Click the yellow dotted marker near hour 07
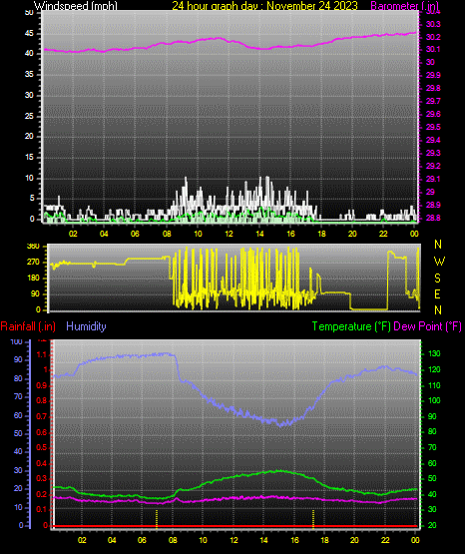Screen dimensions: 465x554 (157, 518)
